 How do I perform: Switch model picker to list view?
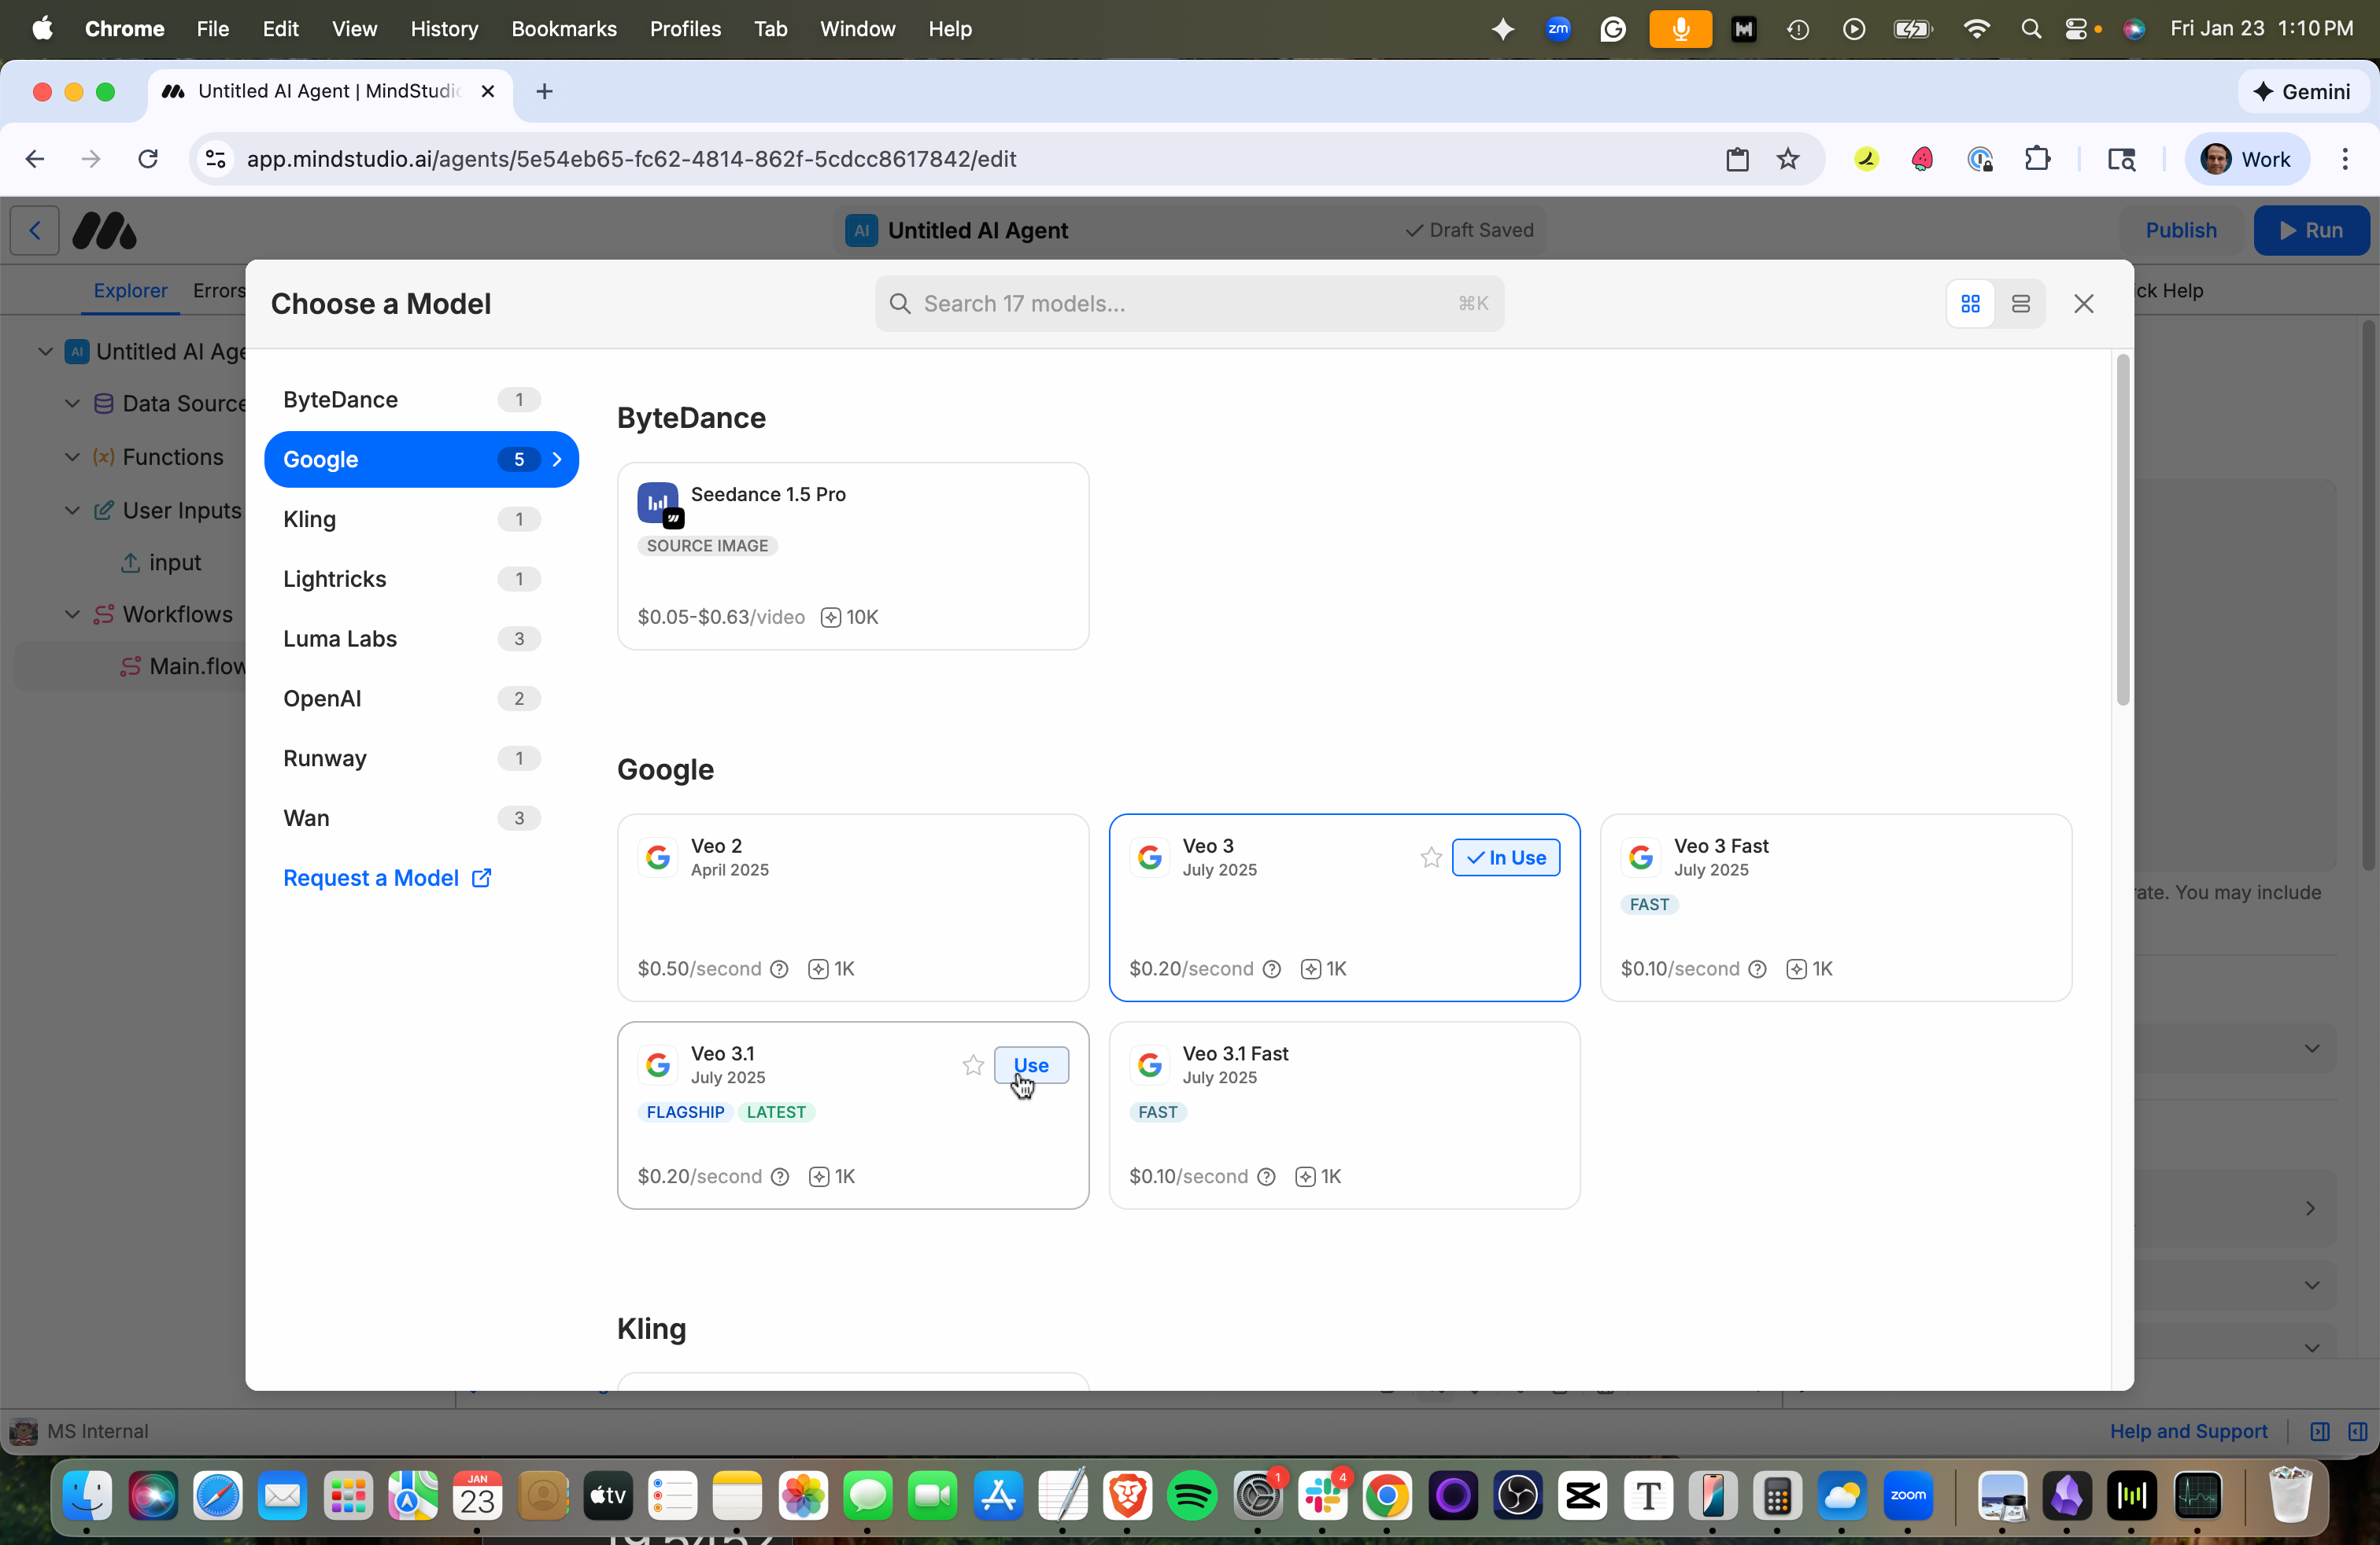click(x=2020, y=303)
